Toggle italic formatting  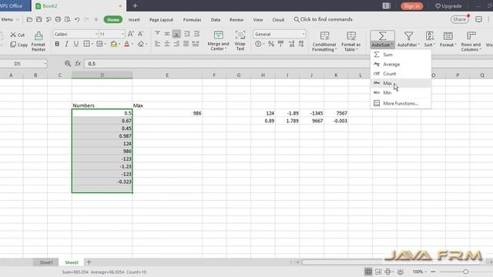tap(66, 44)
